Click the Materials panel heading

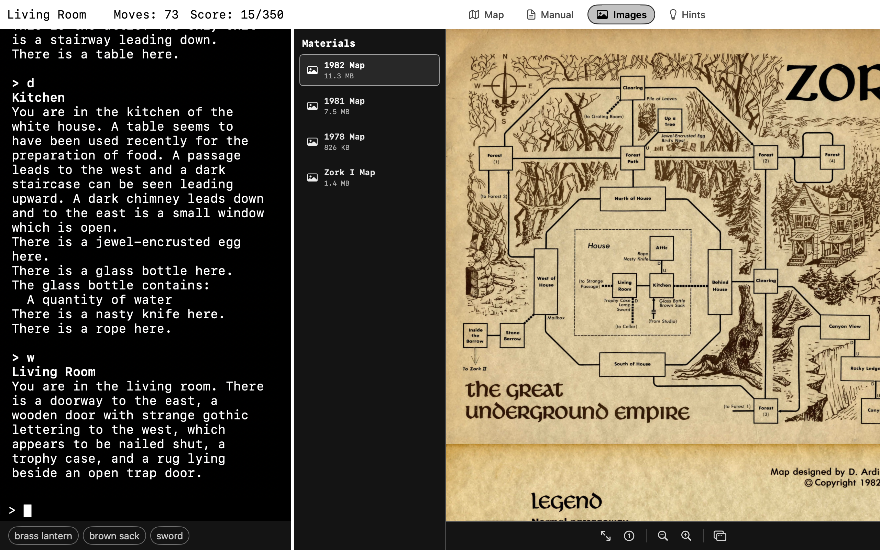coord(328,43)
